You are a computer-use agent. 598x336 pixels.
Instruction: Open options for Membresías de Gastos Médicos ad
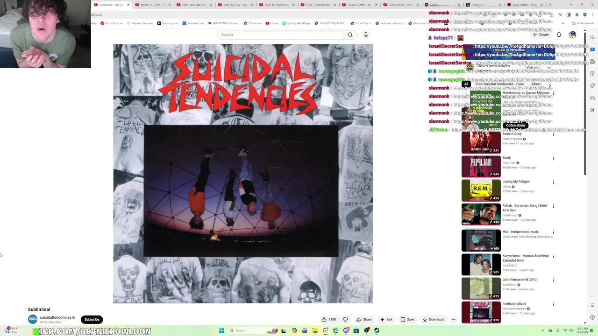554,93
